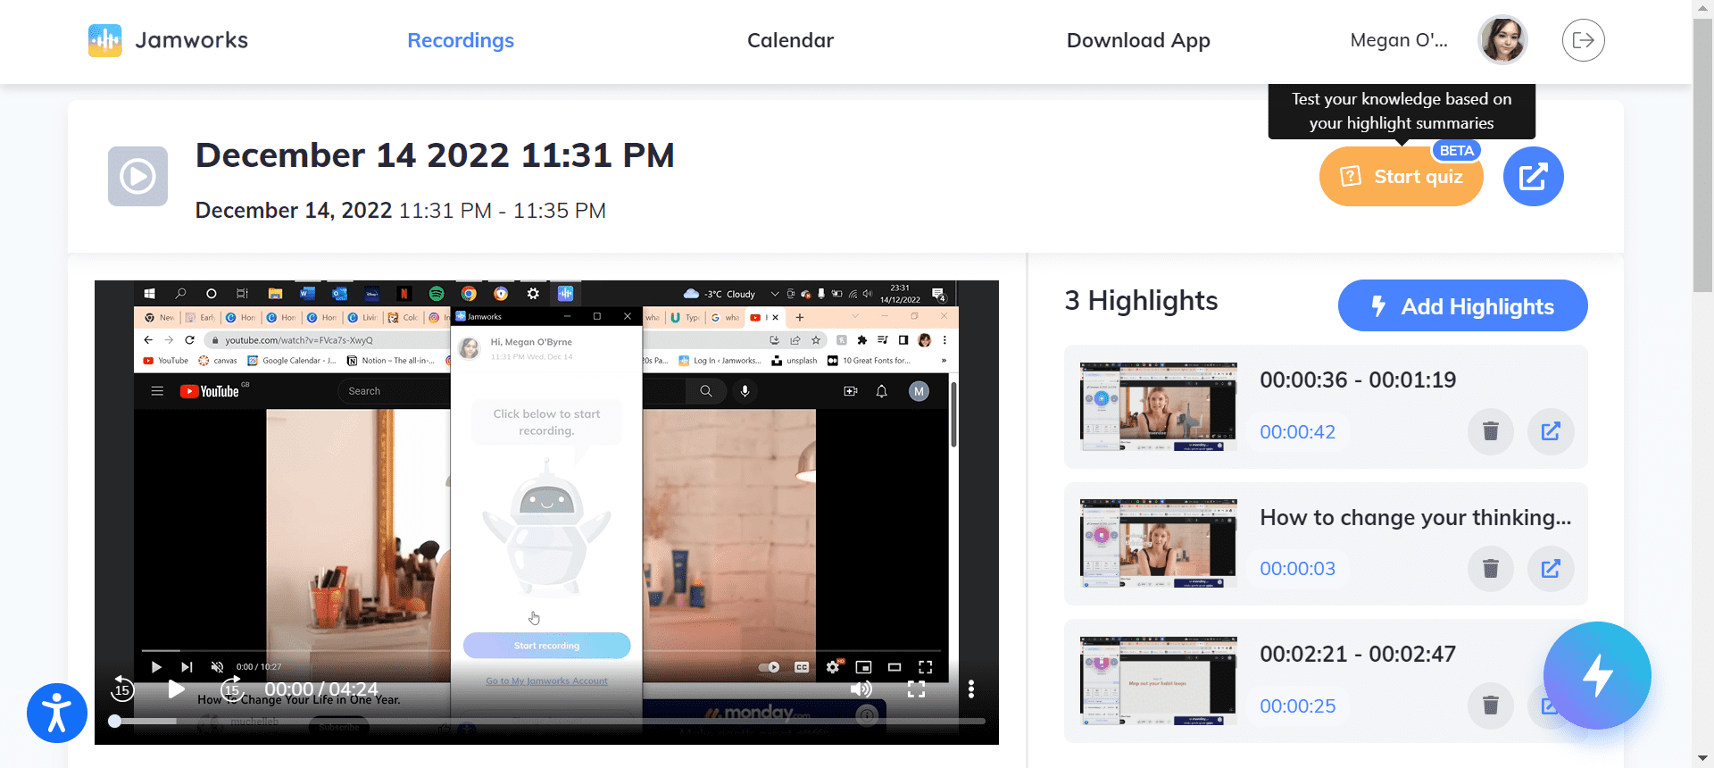Click the Add Highlights button
Screen dimensions: 1714x768
pos(1462,306)
